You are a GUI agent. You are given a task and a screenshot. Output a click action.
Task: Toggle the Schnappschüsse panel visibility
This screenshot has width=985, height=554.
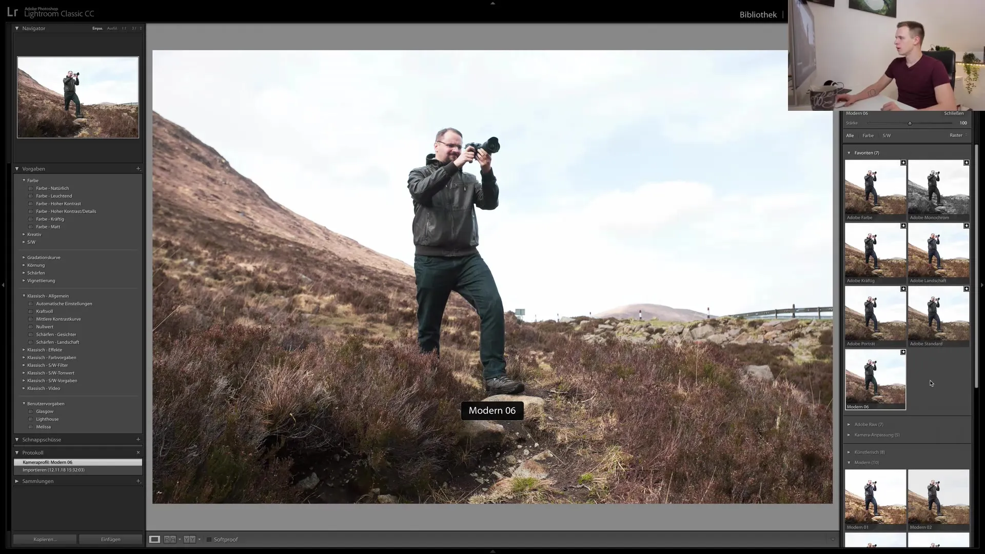pyautogui.click(x=17, y=439)
